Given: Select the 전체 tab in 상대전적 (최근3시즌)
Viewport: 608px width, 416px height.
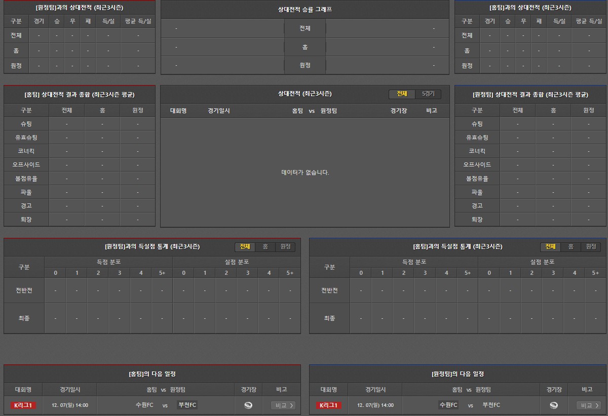Looking at the screenshot, I should pyautogui.click(x=402, y=94).
